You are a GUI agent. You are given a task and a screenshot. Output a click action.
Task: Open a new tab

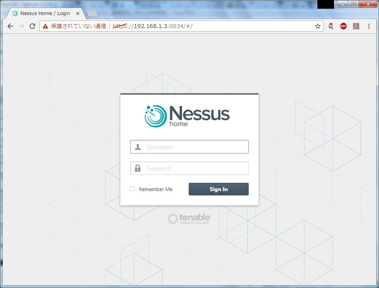coord(92,14)
